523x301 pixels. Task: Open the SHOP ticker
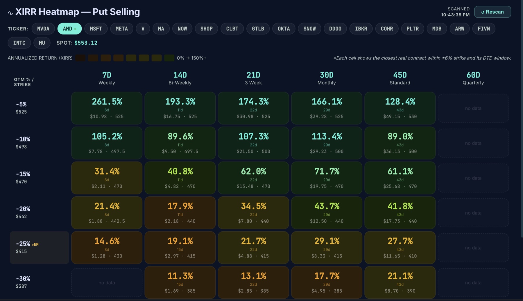click(207, 29)
